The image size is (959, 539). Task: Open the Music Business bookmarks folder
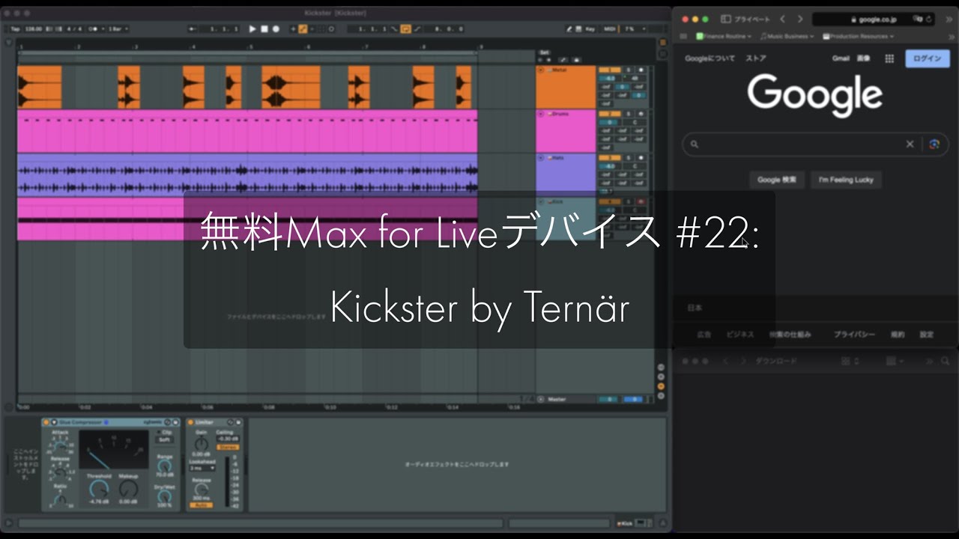coord(787,36)
